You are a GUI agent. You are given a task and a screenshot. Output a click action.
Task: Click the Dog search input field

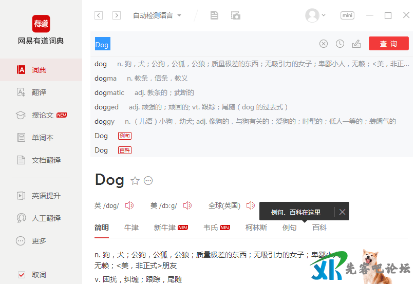(x=205, y=45)
